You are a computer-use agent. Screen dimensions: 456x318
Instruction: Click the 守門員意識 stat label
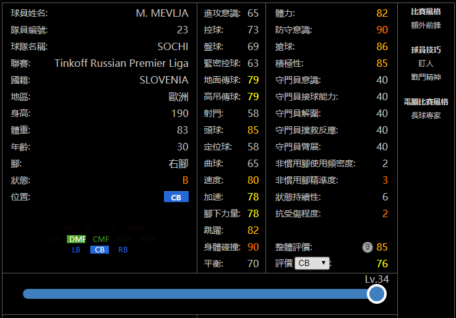click(298, 80)
